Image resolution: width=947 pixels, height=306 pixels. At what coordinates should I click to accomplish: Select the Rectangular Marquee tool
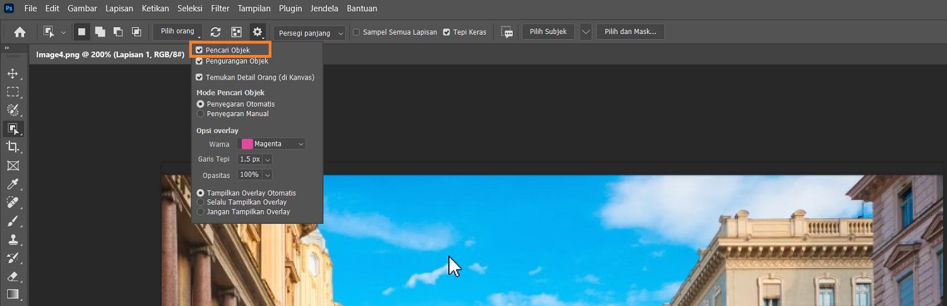(x=13, y=92)
